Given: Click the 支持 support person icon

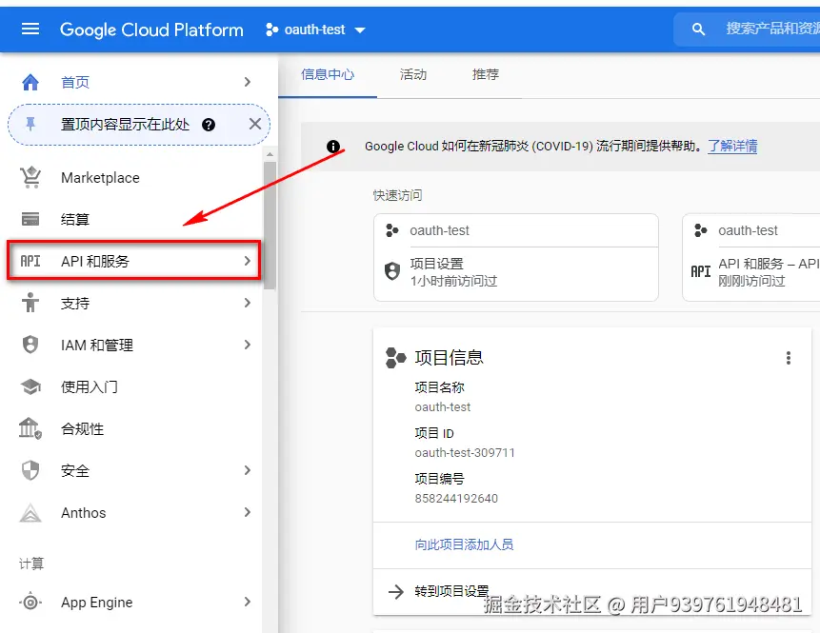Looking at the screenshot, I should (30, 303).
